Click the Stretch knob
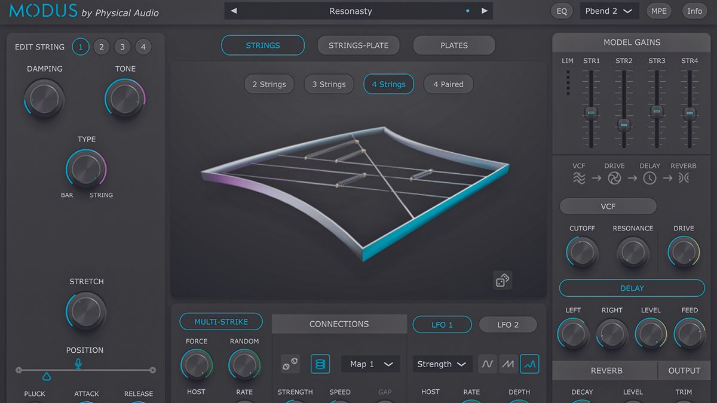The width and height of the screenshot is (717, 403). click(86, 311)
